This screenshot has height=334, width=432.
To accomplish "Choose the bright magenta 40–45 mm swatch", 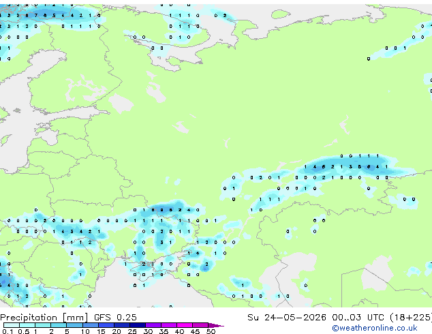I will [185, 325].
